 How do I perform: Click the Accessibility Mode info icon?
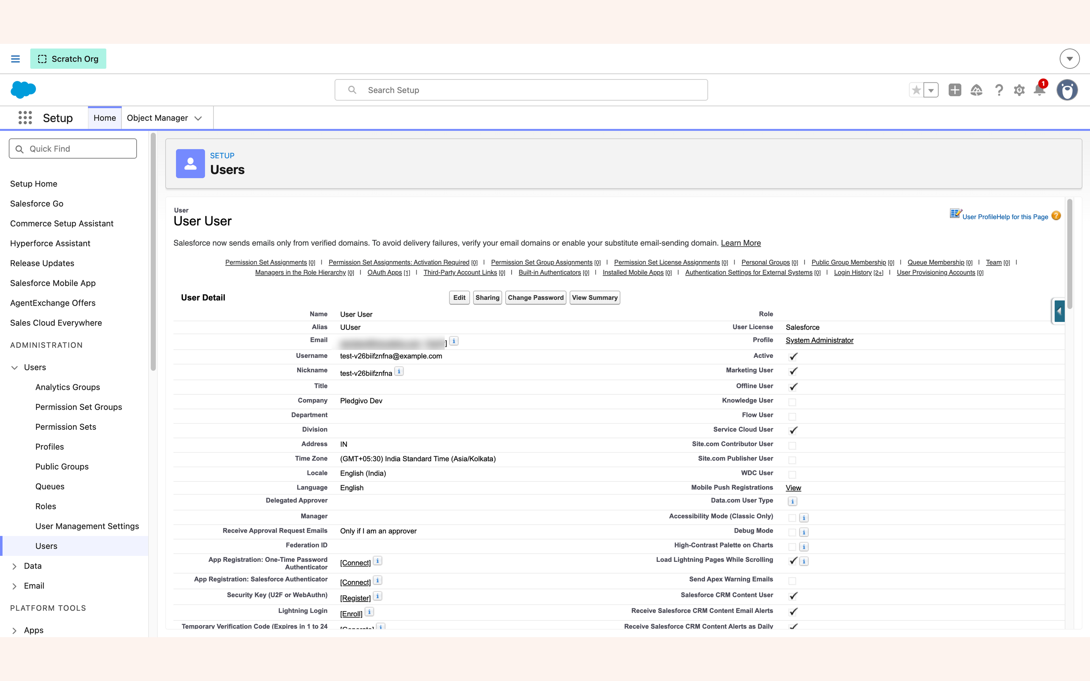pos(804,518)
